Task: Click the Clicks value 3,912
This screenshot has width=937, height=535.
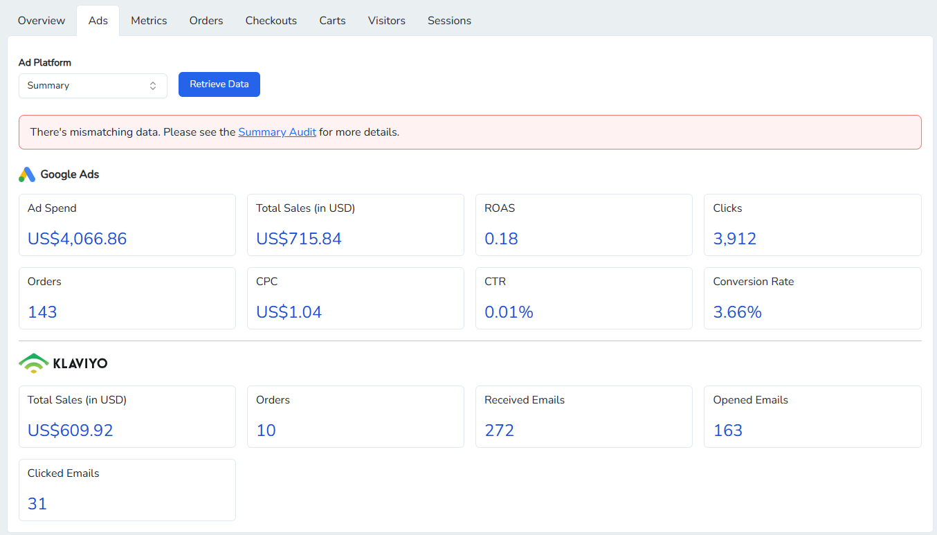Action: (735, 239)
